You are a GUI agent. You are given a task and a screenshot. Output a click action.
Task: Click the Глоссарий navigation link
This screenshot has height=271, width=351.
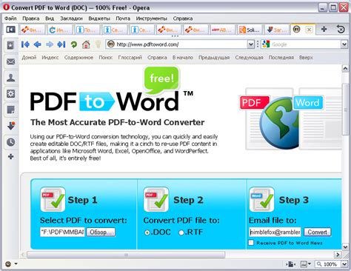click(x=130, y=58)
